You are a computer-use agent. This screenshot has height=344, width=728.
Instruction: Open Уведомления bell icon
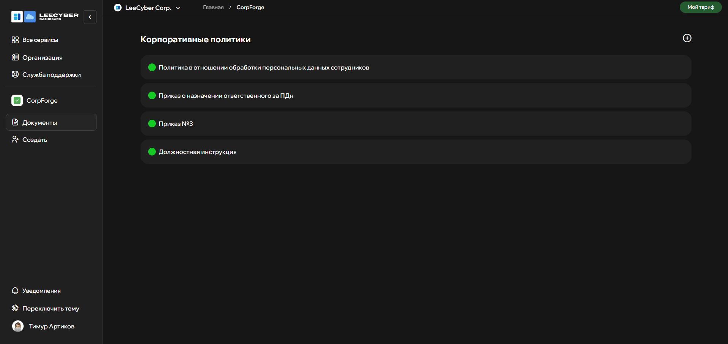(x=15, y=291)
